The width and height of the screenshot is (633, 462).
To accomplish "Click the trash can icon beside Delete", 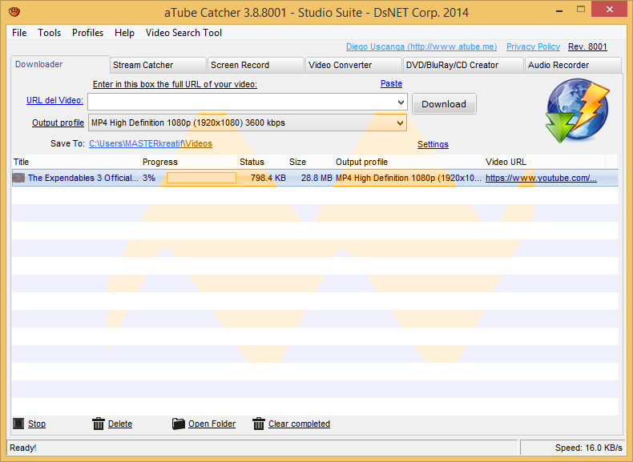I will tap(98, 424).
